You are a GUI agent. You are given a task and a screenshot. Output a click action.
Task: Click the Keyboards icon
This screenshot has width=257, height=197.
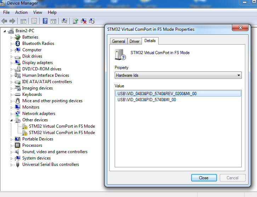18,94
